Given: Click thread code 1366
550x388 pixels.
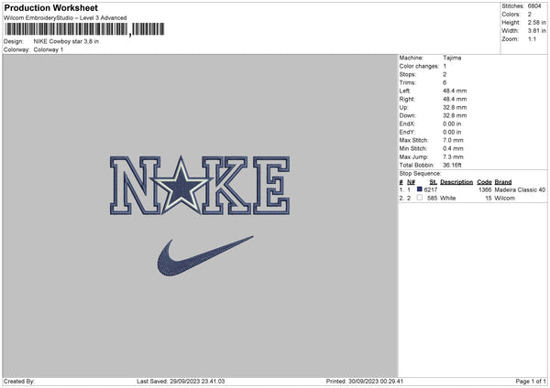Looking at the screenshot, I should (485, 189).
